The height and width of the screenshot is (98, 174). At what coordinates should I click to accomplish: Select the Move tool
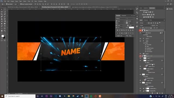tap(2, 10)
